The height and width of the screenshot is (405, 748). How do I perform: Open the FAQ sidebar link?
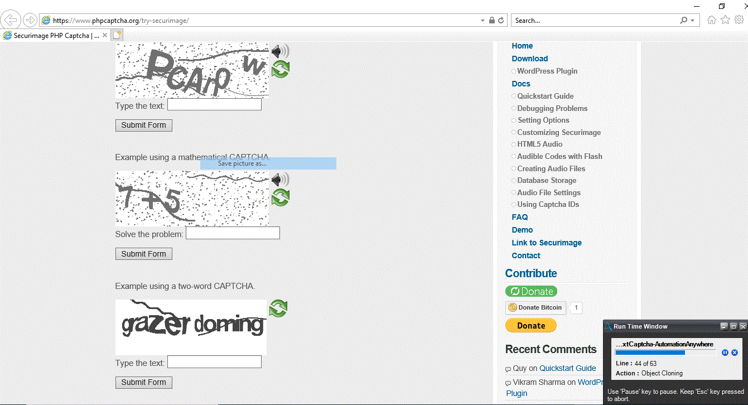coord(520,217)
